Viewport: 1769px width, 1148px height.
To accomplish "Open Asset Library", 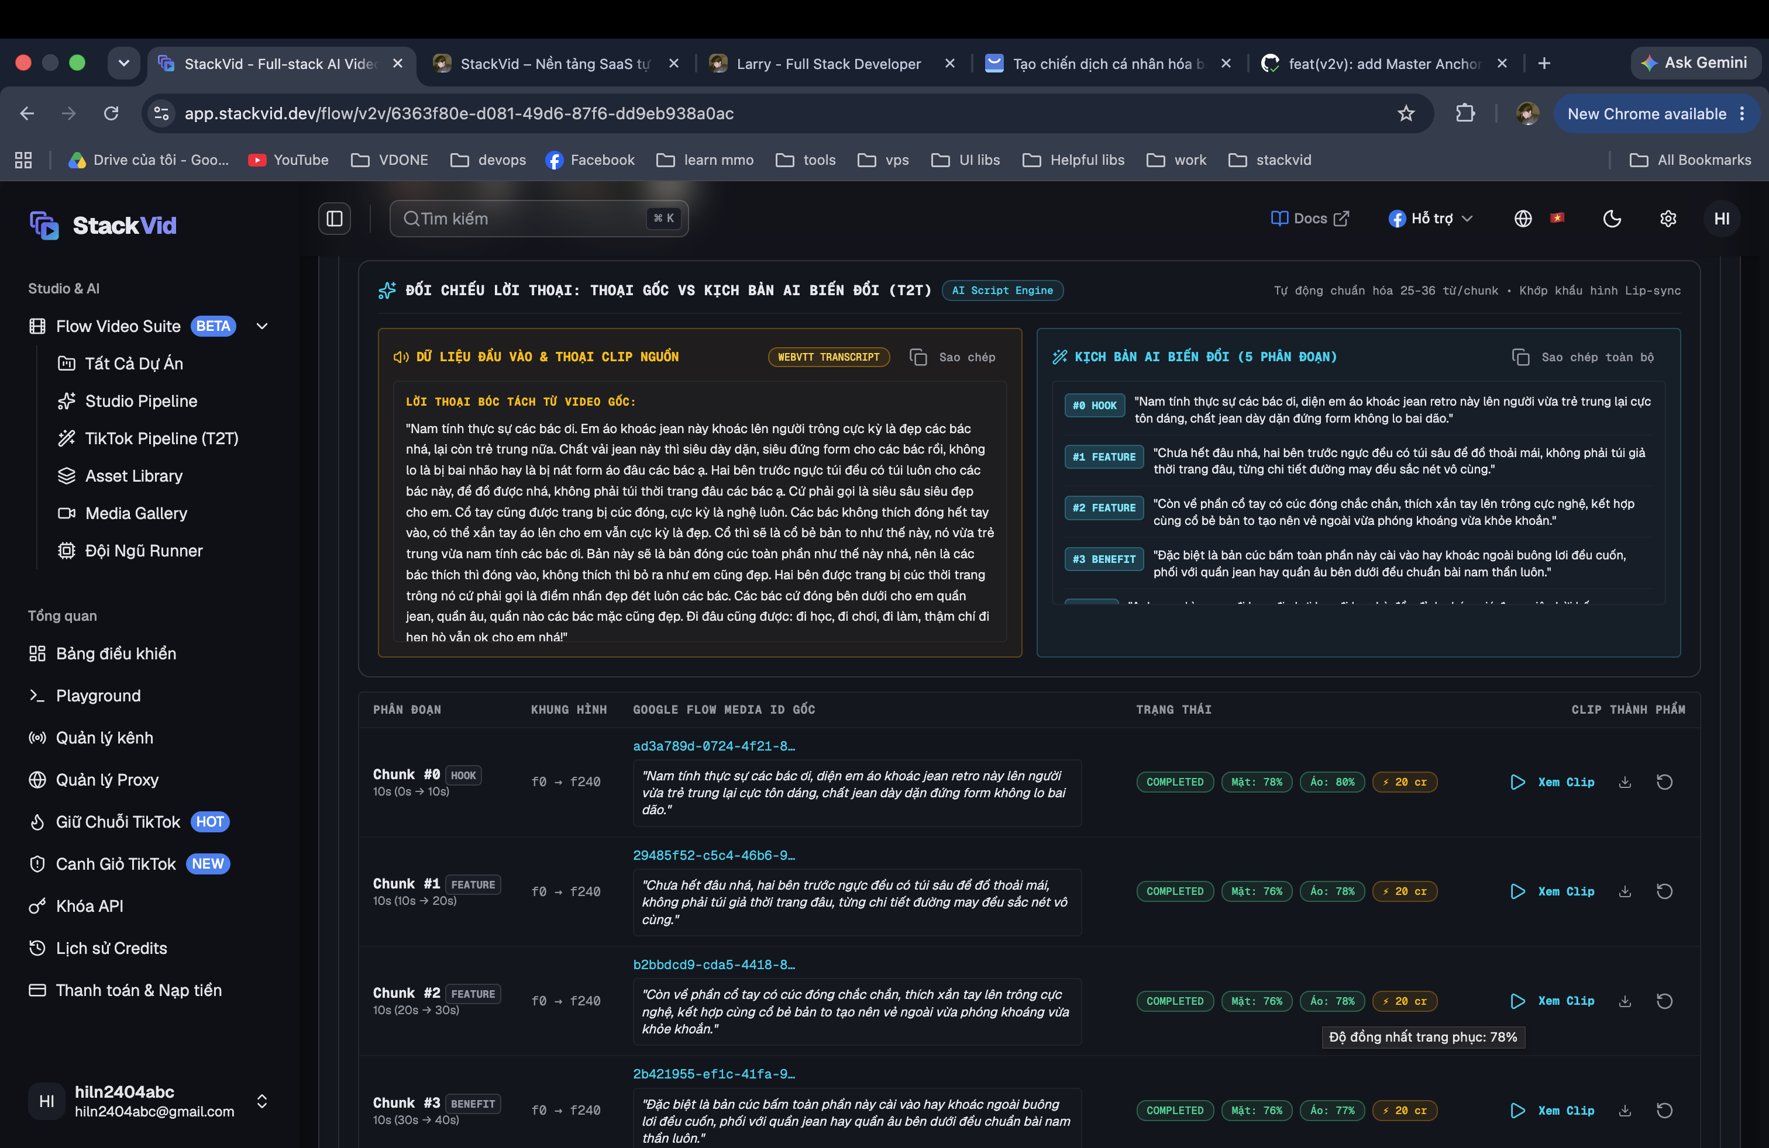I will tap(134, 475).
